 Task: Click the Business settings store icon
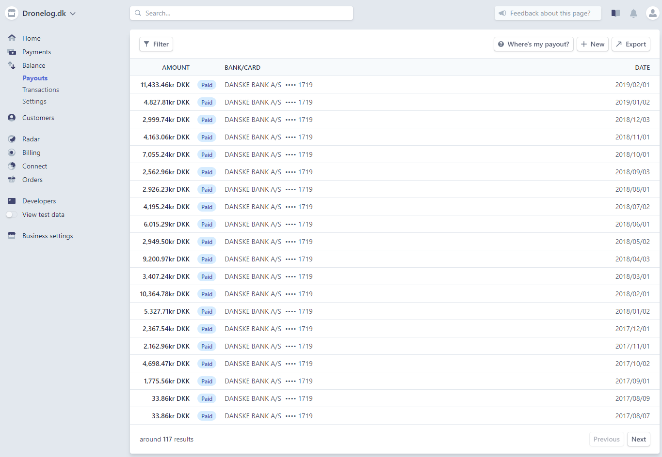[x=12, y=236]
